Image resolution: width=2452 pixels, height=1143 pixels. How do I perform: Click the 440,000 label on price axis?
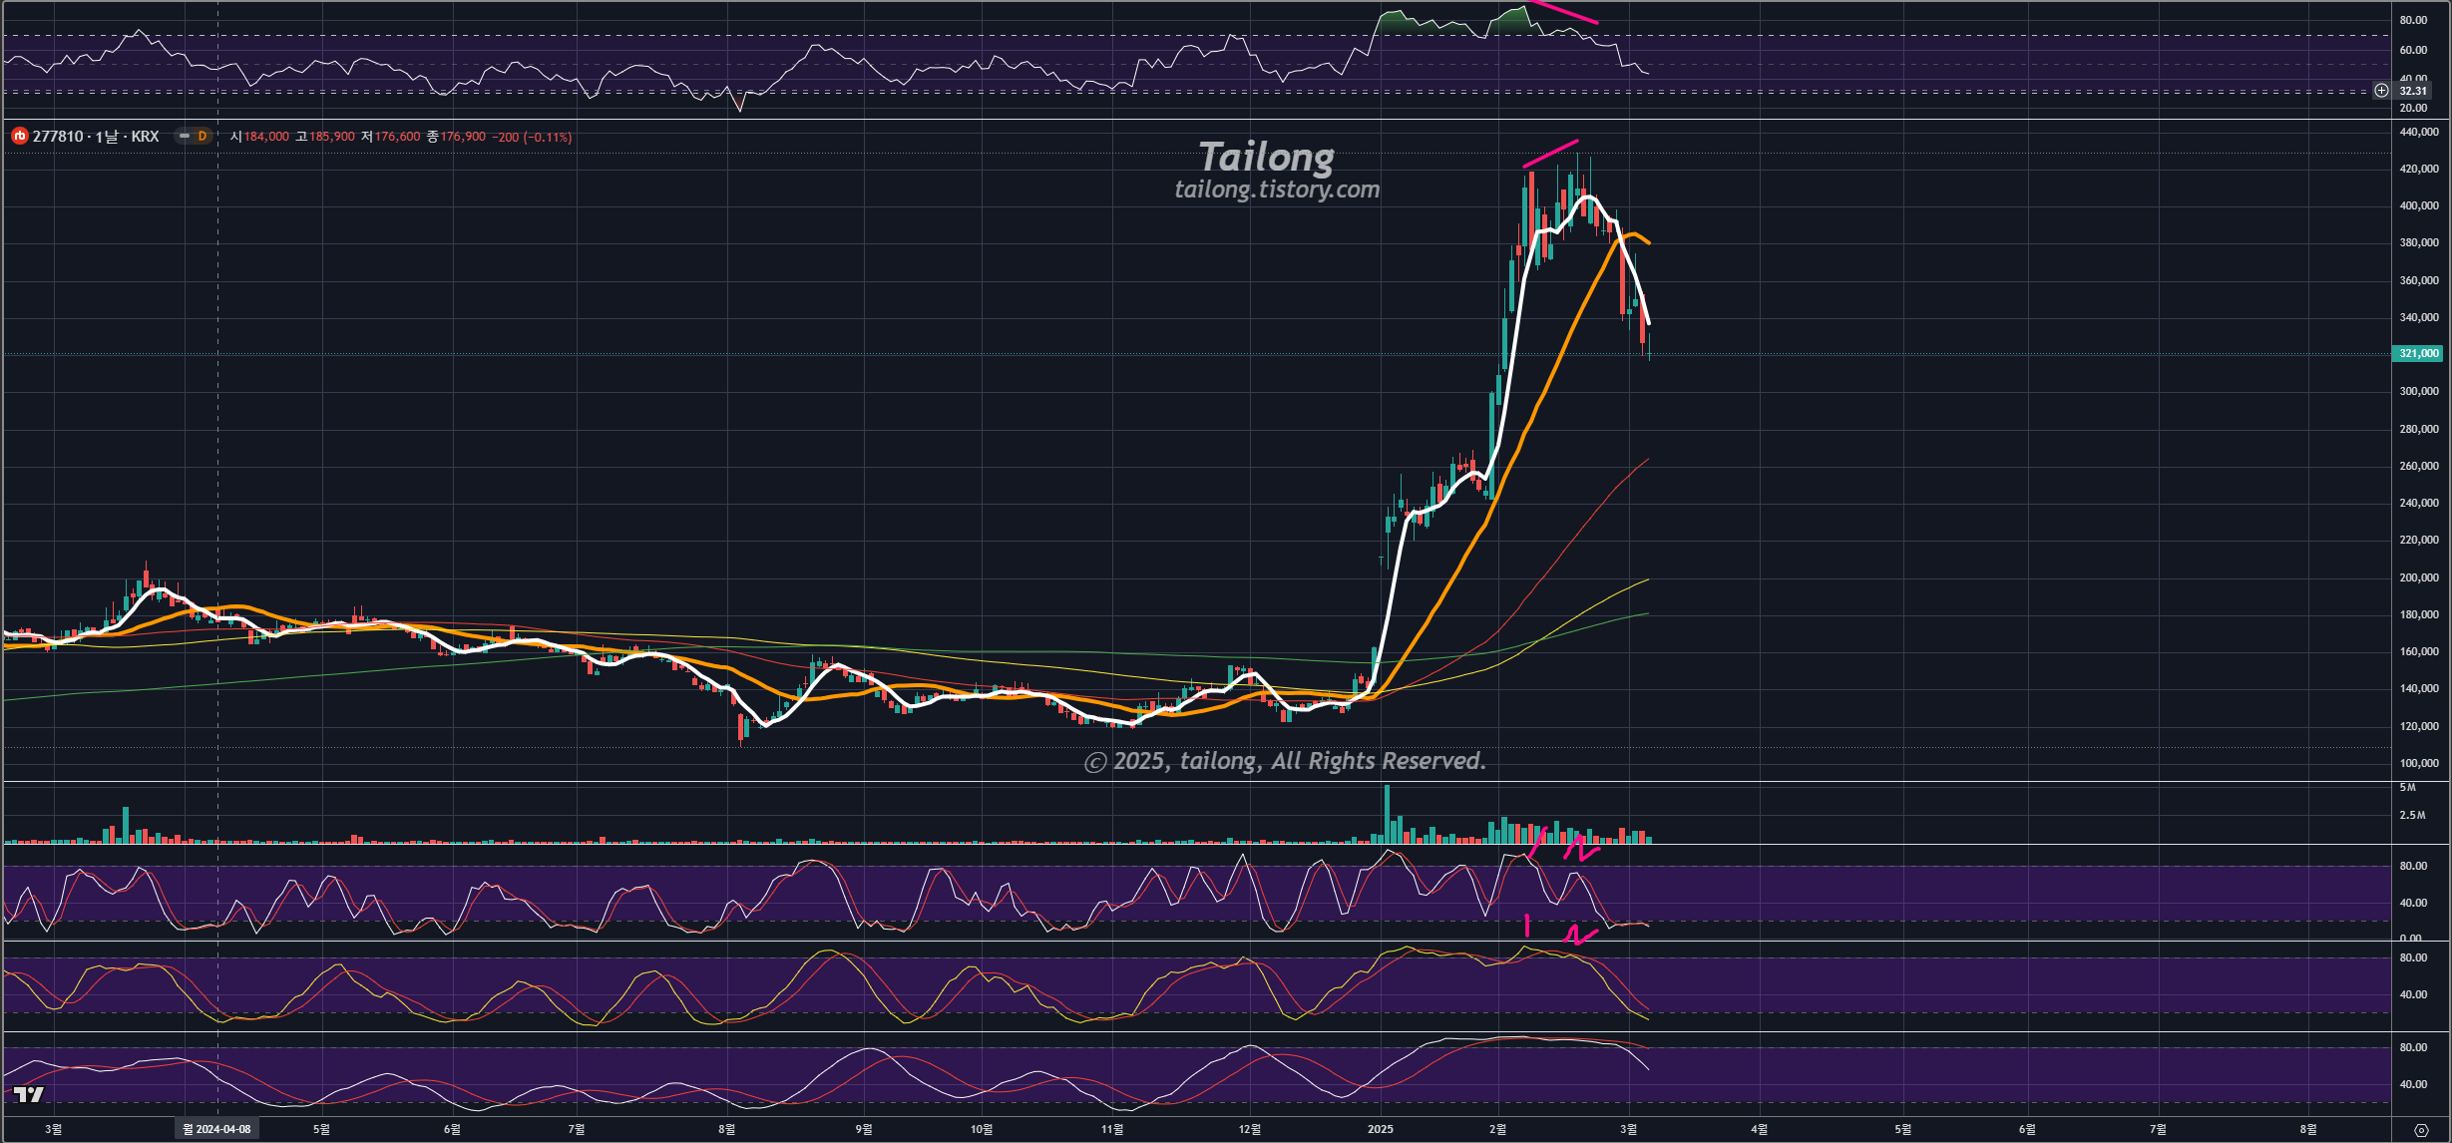2418,132
